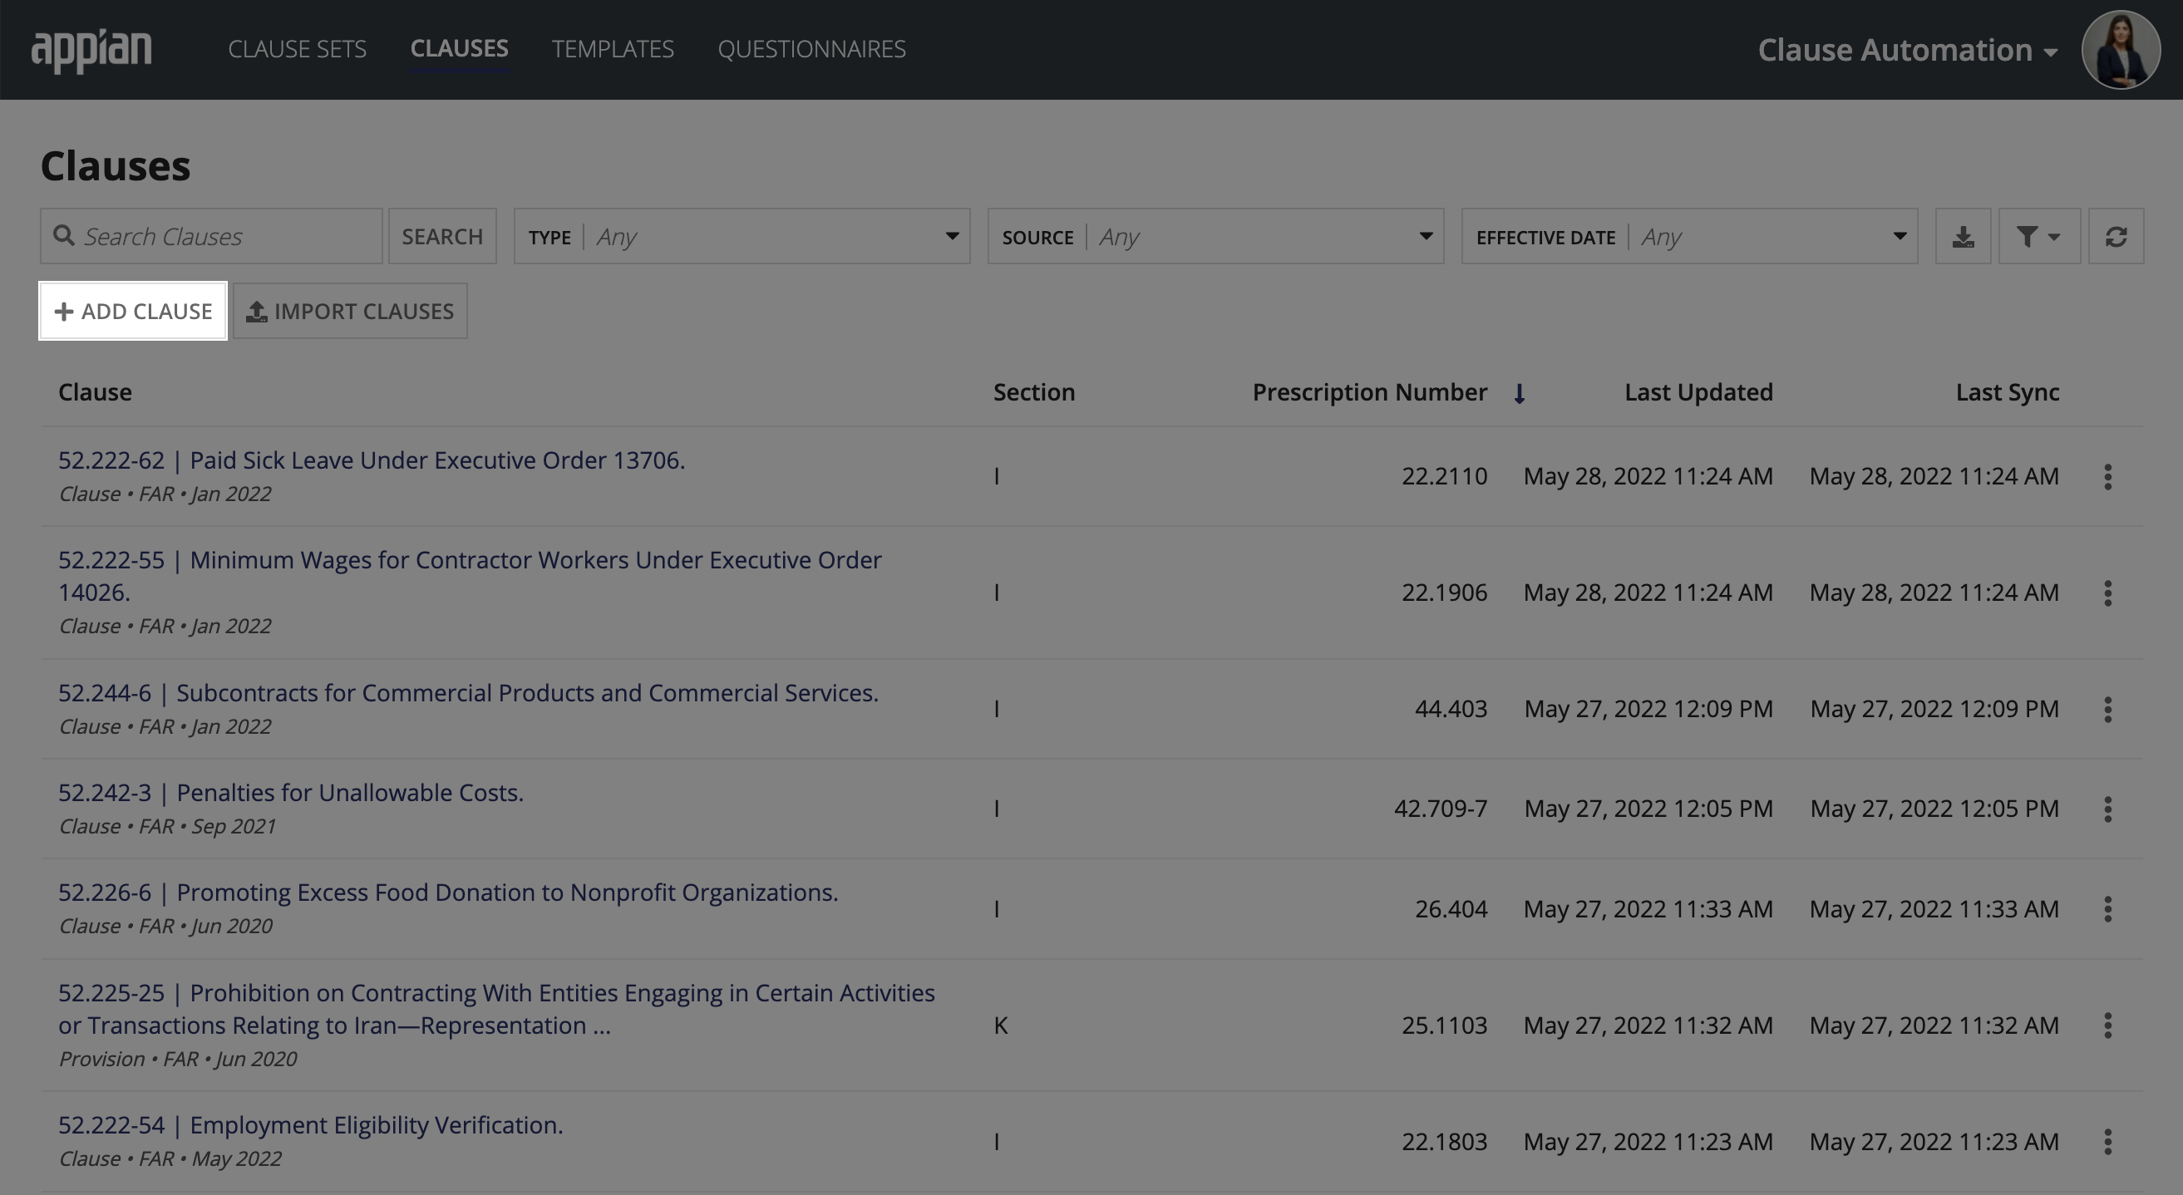Image resolution: width=2183 pixels, height=1195 pixels.
Task: Click prescription number 25.1103
Action: pyautogui.click(x=1444, y=1025)
